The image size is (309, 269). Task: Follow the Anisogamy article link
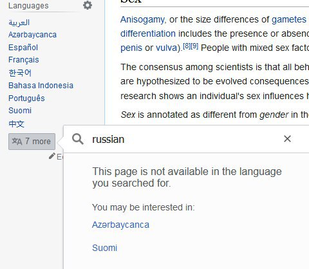coord(142,19)
